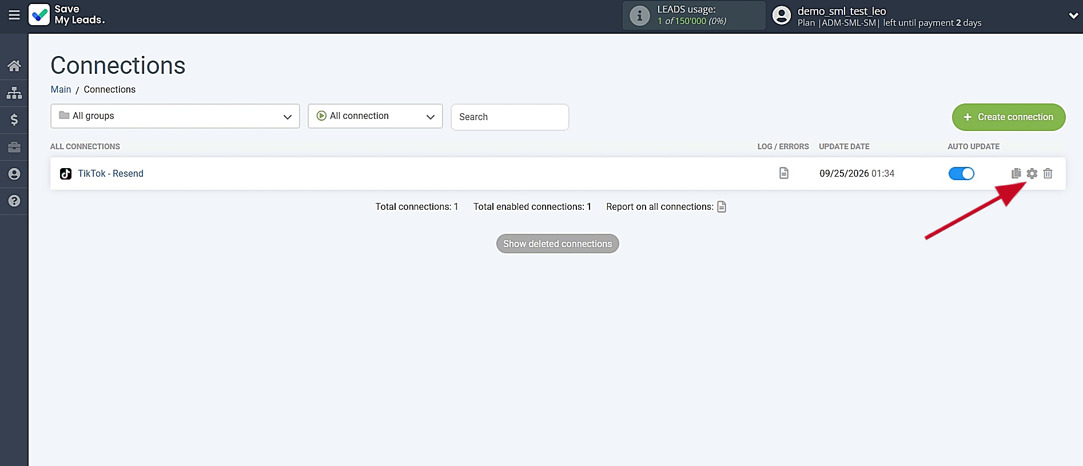Expand the All connection dropdown

(x=375, y=116)
